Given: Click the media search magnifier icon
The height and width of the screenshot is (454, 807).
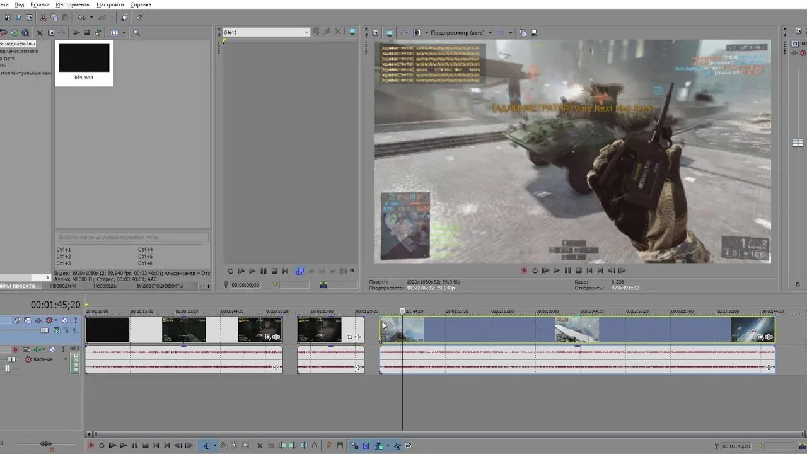Looking at the screenshot, I should pos(136,33).
